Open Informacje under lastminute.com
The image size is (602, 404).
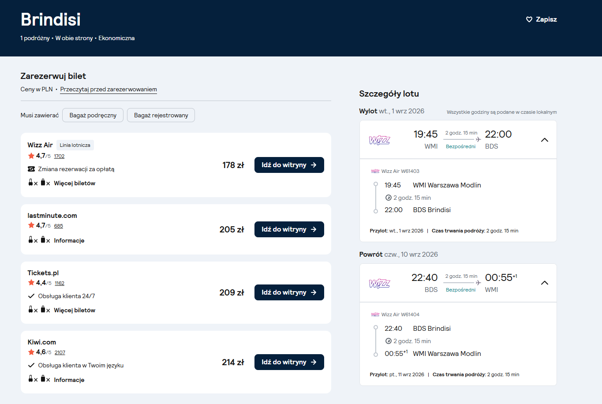(69, 240)
